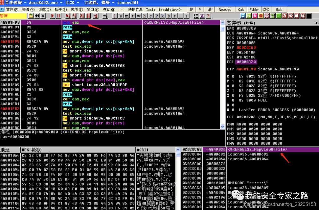Open the Tools menu
Image resolution: width=319 pixels, height=210 pixels.
click(151, 9)
